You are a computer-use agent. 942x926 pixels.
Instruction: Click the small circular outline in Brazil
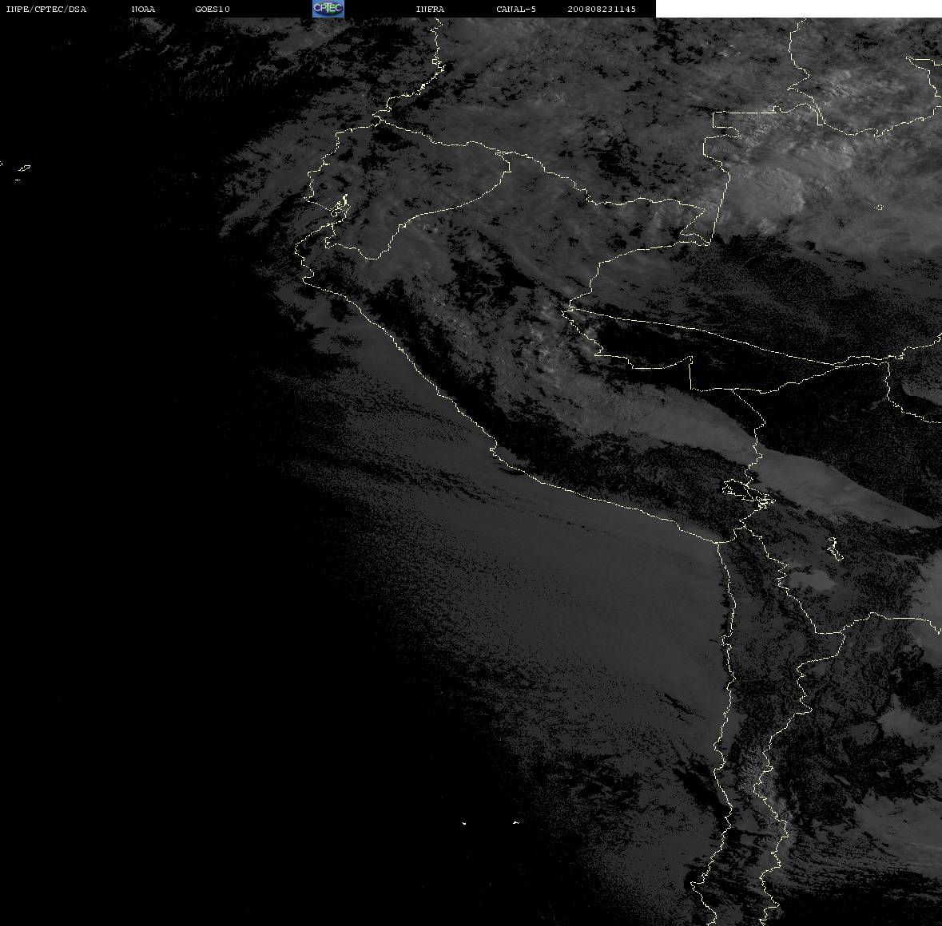click(x=880, y=207)
